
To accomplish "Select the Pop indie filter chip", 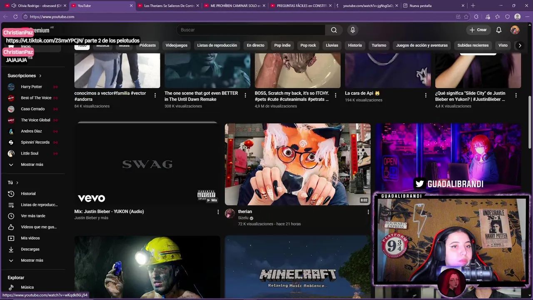I will (282, 45).
